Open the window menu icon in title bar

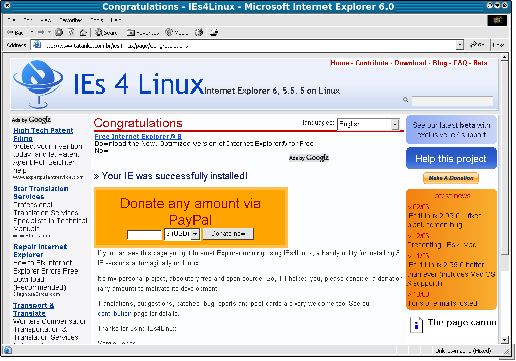[x=7, y=5]
